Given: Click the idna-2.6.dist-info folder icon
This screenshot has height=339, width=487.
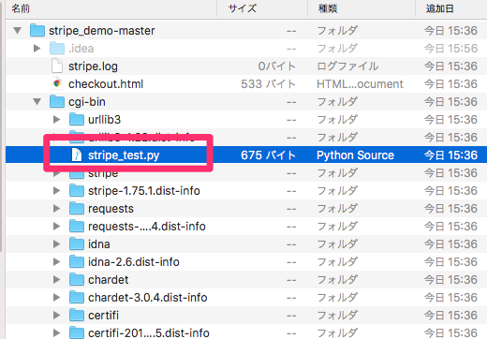Looking at the screenshot, I should [77, 261].
